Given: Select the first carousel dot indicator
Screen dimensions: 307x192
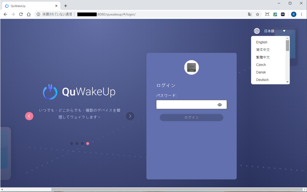Looking at the screenshot, I should point(72,144).
